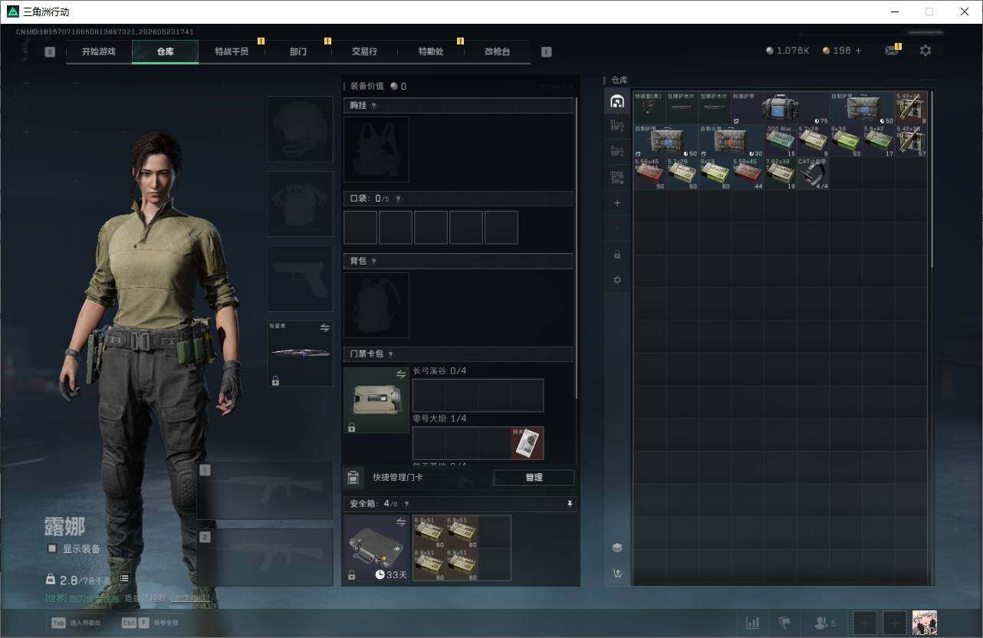Open the 特勤处 tab
983x638 pixels.
[x=431, y=51]
